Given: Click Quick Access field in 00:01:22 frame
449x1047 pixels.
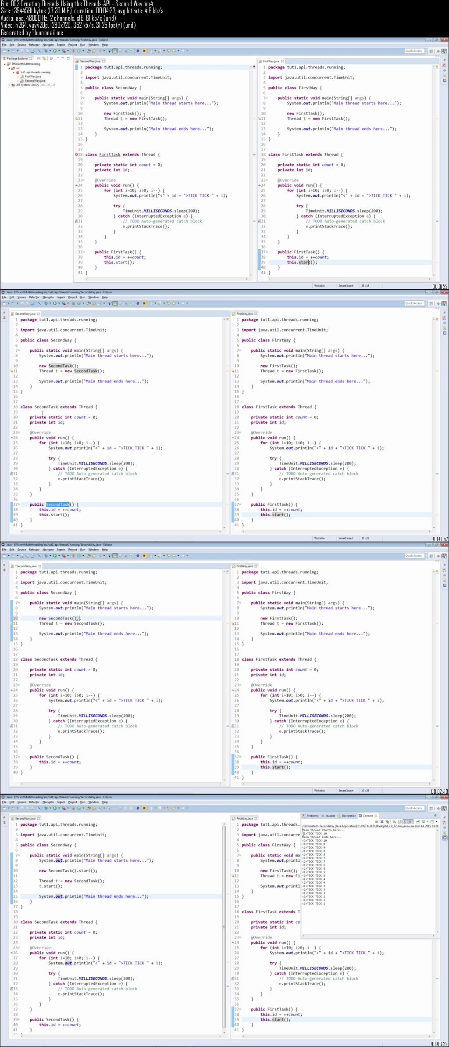Looking at the screenshot, I should 414,51.
